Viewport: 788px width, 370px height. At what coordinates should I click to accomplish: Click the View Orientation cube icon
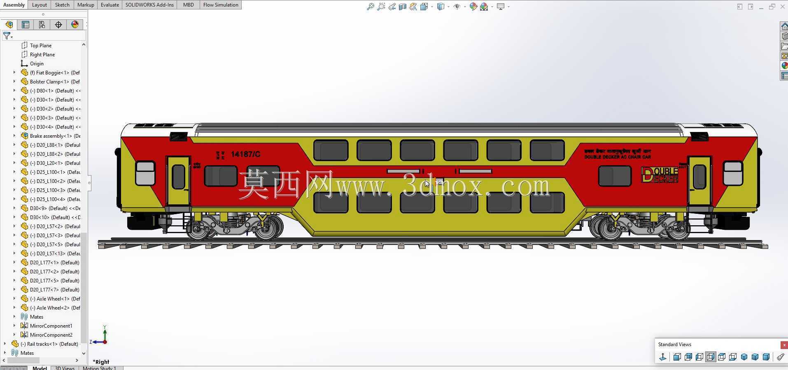pos(424,7)
